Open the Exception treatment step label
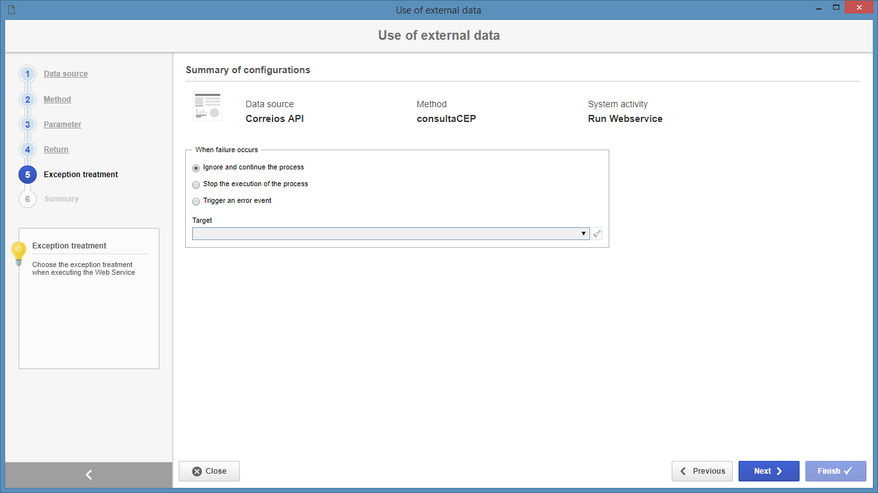The height and width of the screenshot is (493, 878). point(81,175)
